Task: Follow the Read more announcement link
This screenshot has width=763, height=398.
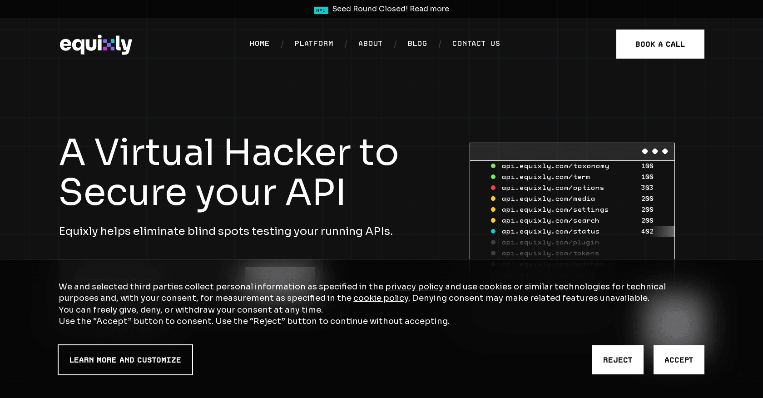Action: point(429,9)
